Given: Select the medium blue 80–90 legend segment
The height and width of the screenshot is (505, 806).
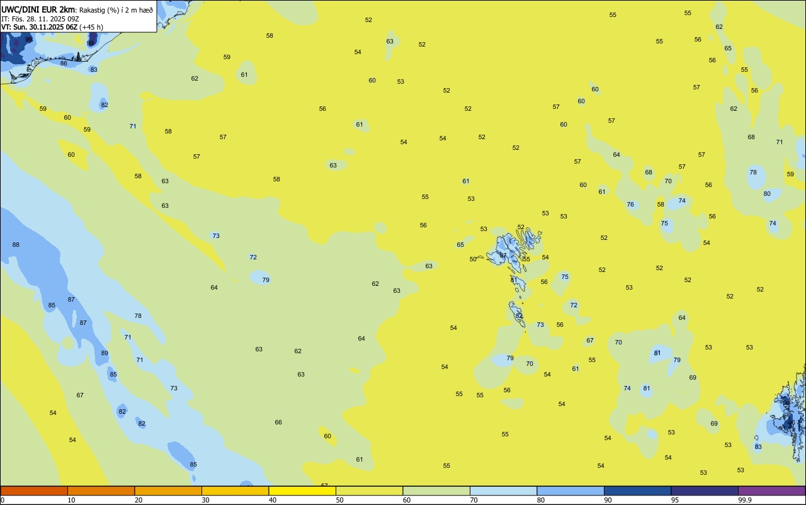Looking at the screenshot, I should point(570,491).
